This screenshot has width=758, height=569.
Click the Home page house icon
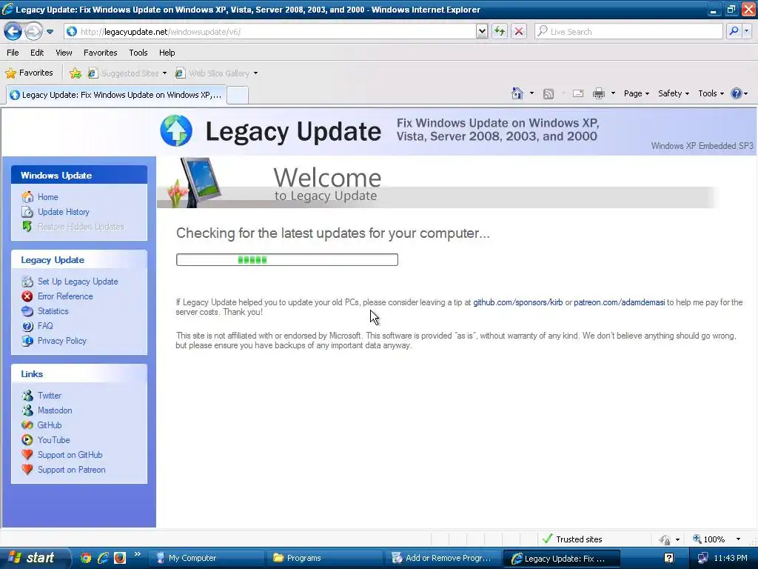pos(517,93)
